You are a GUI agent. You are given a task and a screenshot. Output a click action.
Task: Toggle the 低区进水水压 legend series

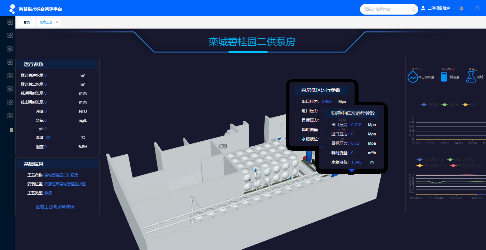click(x=430, y=160)
